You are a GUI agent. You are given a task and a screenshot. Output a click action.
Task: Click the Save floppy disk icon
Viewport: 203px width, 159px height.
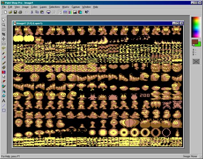coord(15,12)
